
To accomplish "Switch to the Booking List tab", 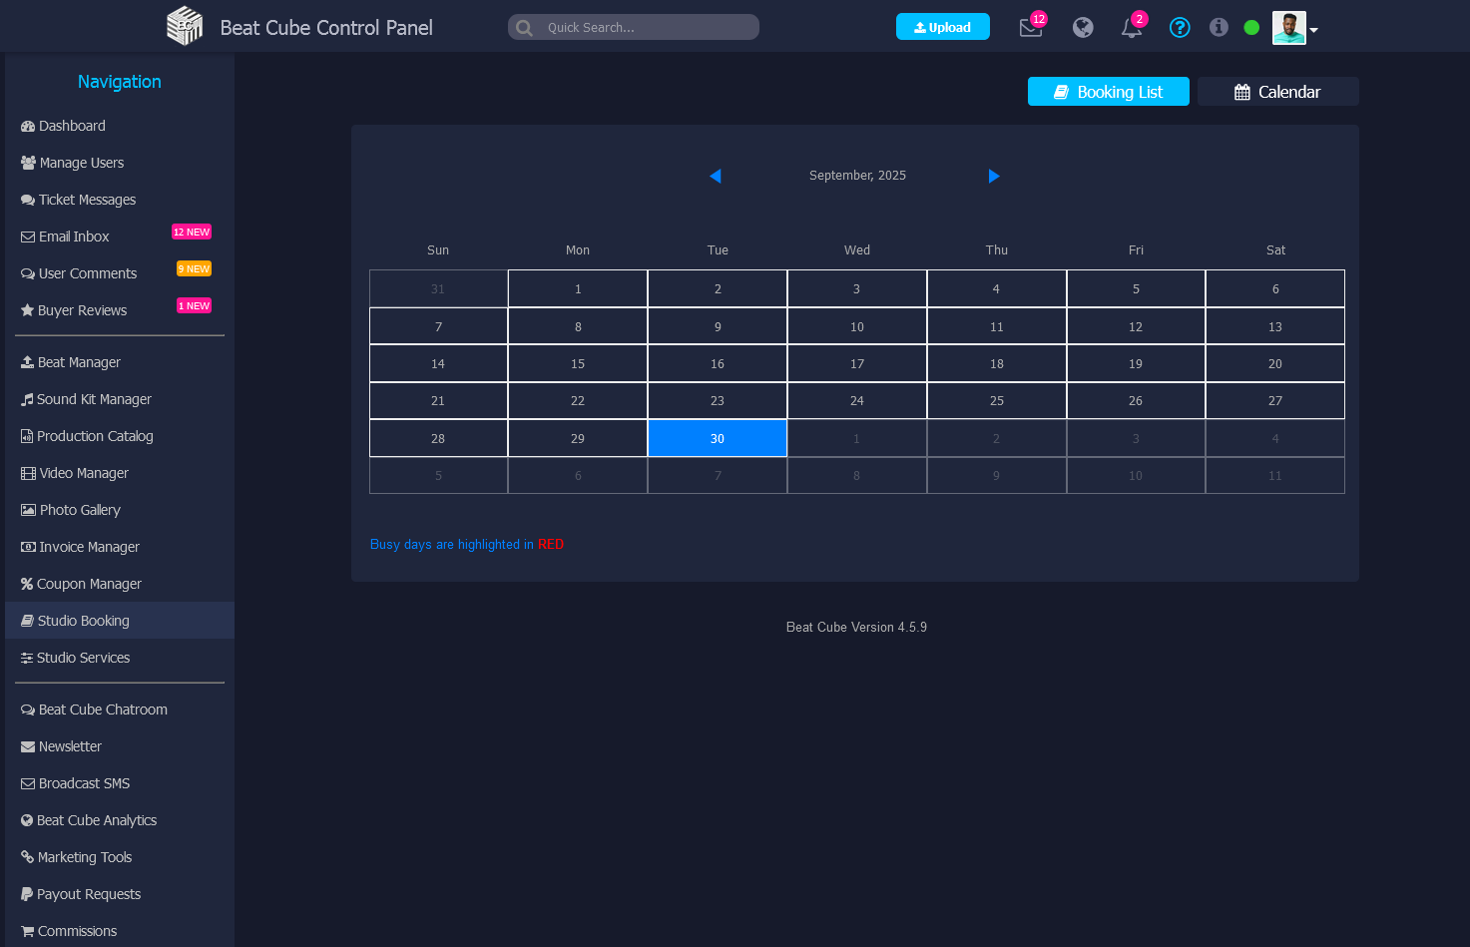I will tap(1108, 92).
